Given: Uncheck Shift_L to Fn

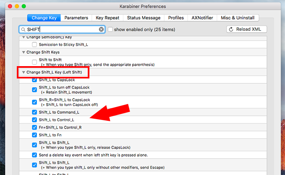Looking at the screenshot, I should pyautogui.click(x=34, y=135).
